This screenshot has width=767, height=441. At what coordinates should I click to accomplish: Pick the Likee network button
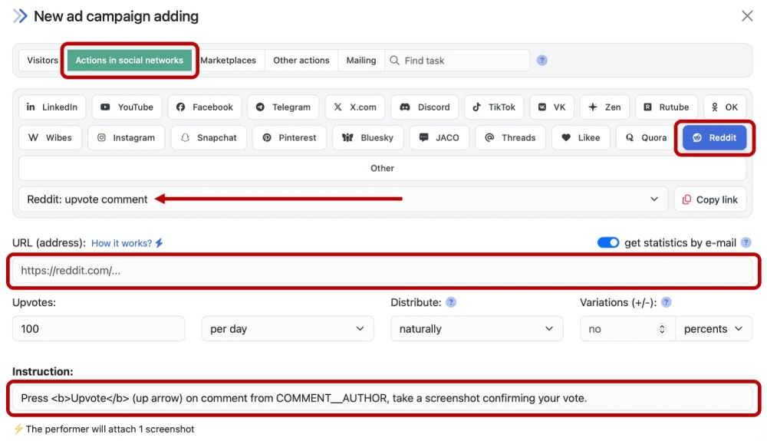click(x=581, y=138)
